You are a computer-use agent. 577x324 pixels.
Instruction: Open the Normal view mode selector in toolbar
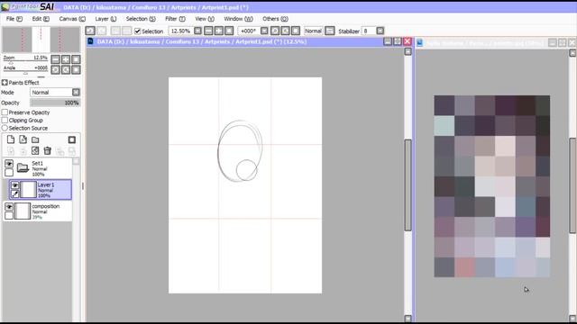pyautogui.click(x=313, y=31)
